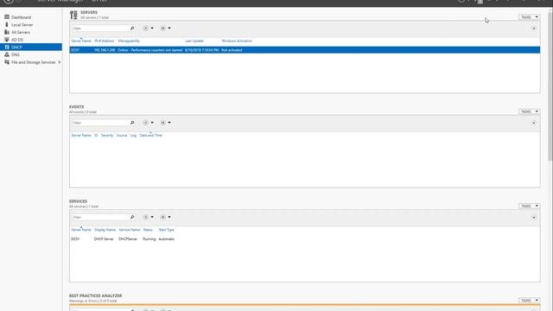This screenshot has width=553, height=311.
Task: Open Services criteria list dropdown
Action: tap(149, 217)
